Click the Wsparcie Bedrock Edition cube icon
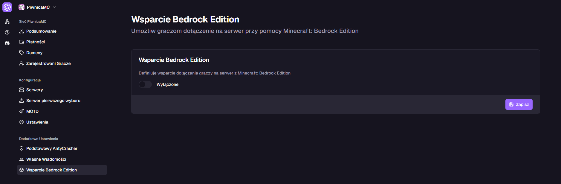 coord(22,170)
